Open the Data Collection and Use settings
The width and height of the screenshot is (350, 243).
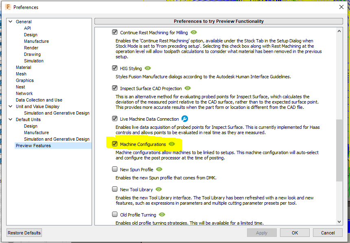coord(39,100)
